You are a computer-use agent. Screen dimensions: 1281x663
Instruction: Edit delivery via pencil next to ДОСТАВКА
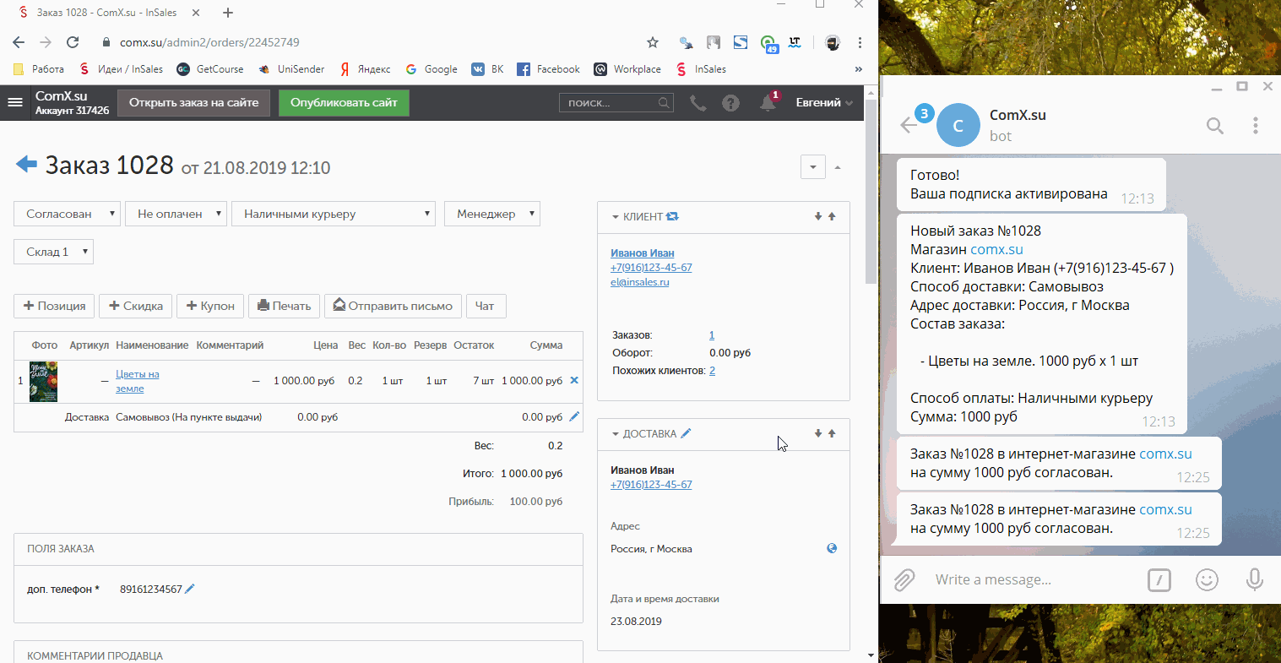[x=686, y=433]
